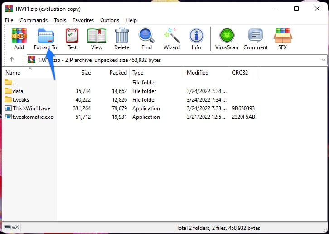Expand the address bar dropdown arrow

click(323, 60)
